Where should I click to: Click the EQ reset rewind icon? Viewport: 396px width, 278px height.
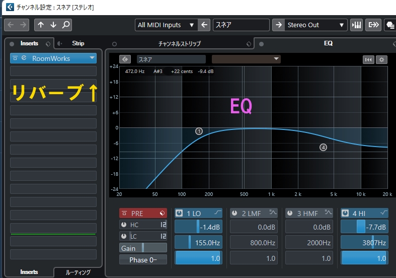[368, 59]
